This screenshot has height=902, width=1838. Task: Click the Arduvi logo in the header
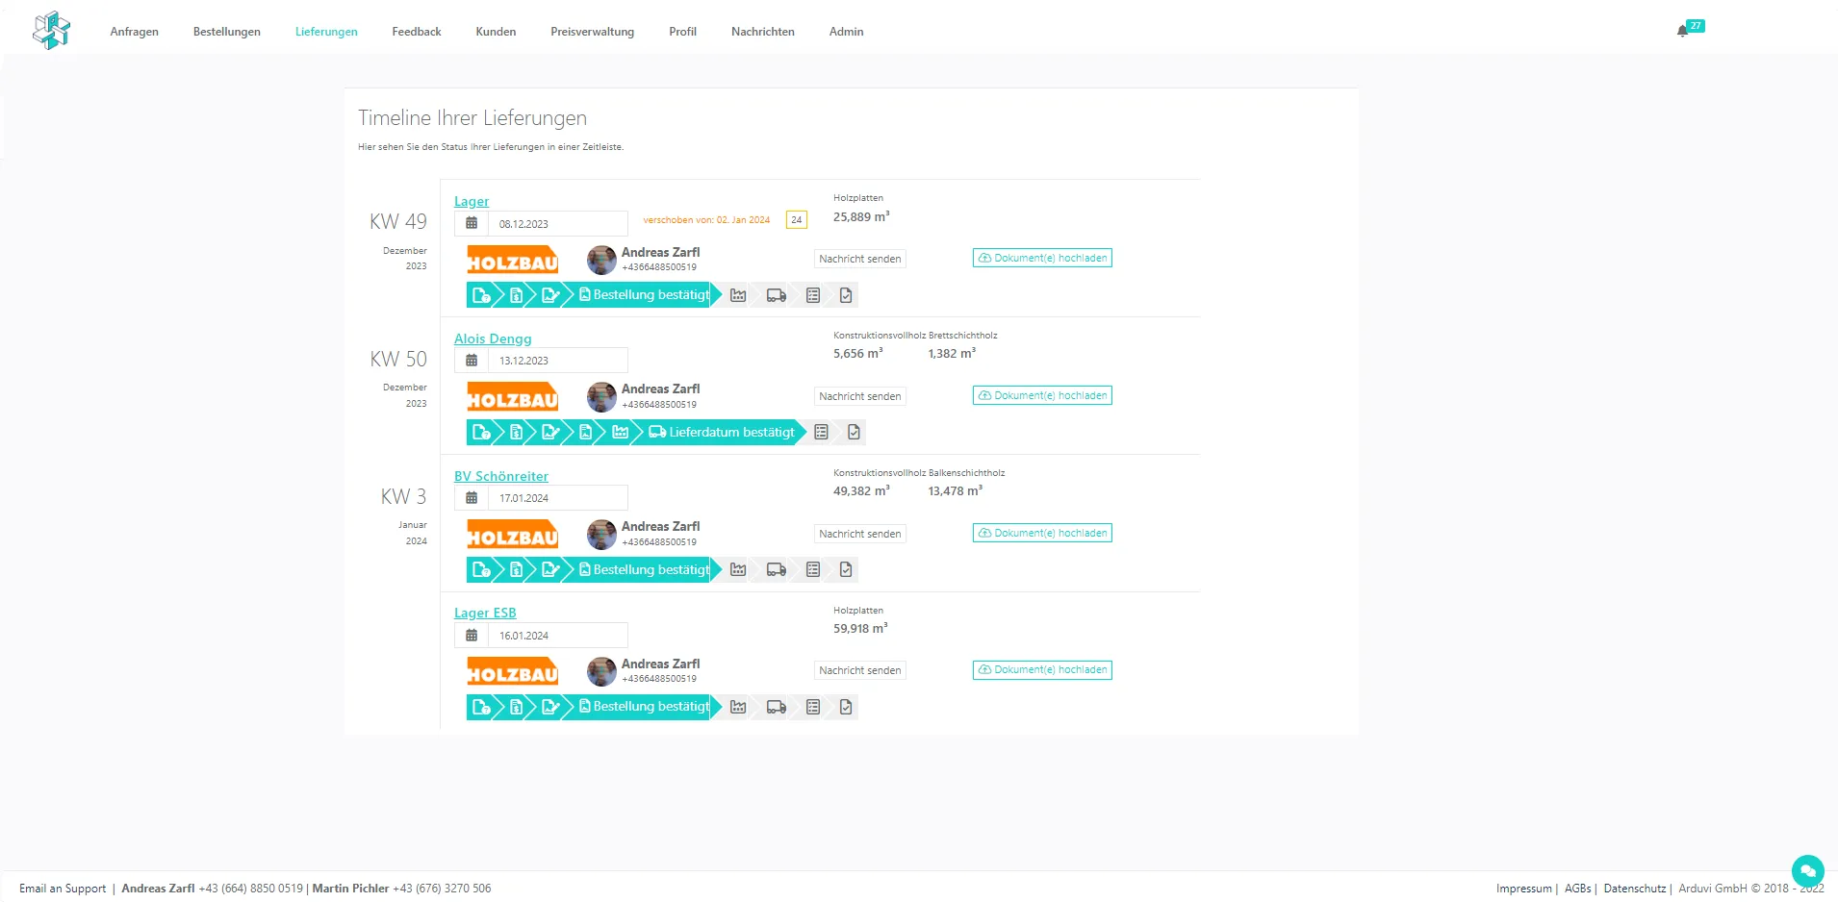(x=51, y=30)
